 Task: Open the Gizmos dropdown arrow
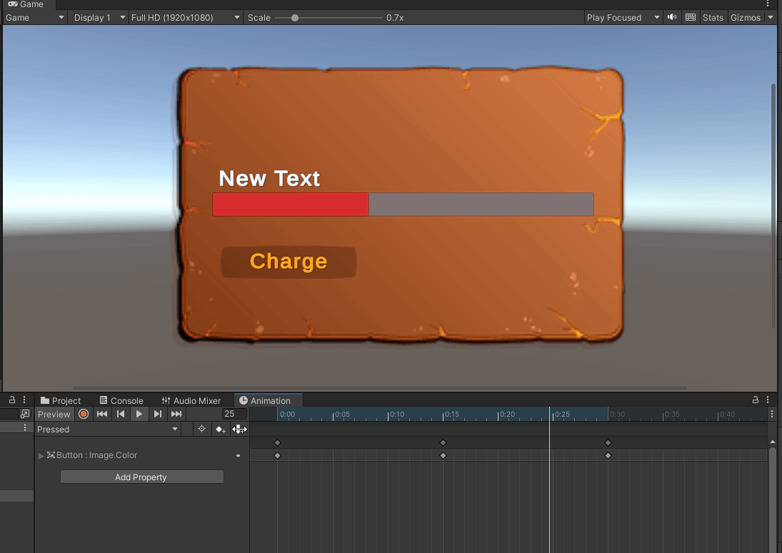click(x=771, y=17)
